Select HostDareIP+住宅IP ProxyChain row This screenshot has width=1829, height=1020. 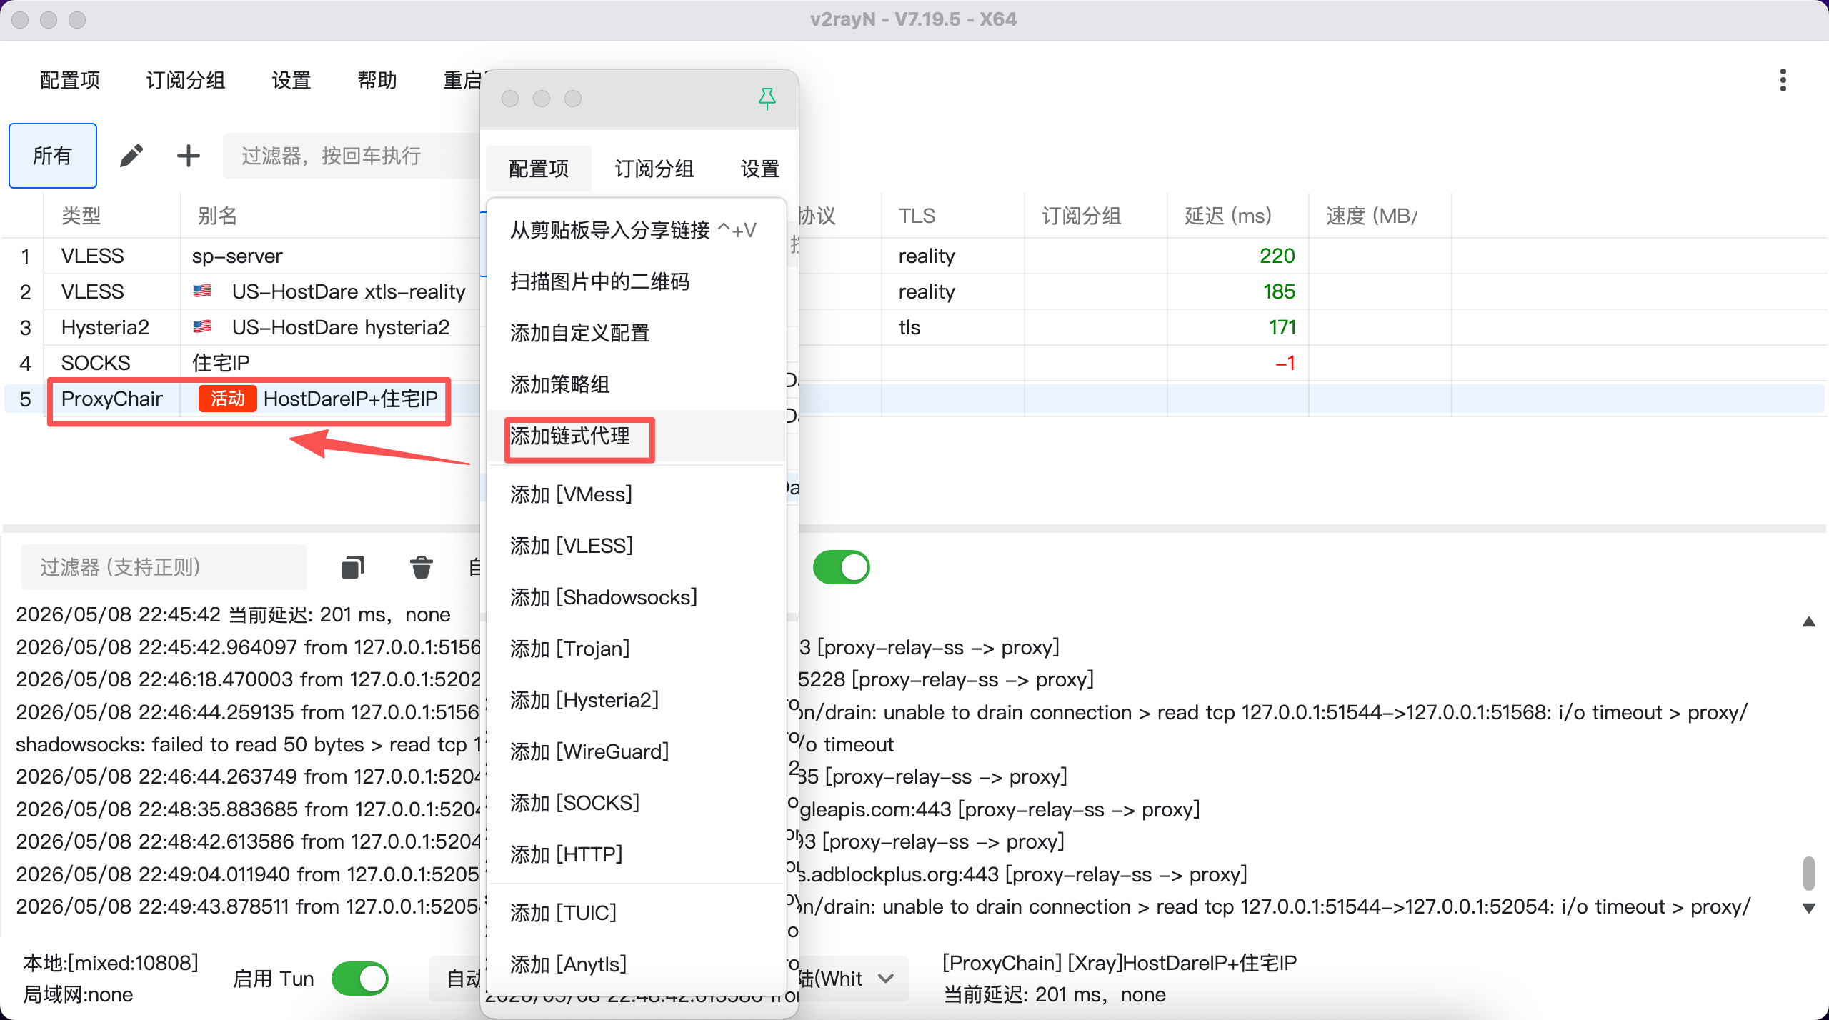point(241,399)
